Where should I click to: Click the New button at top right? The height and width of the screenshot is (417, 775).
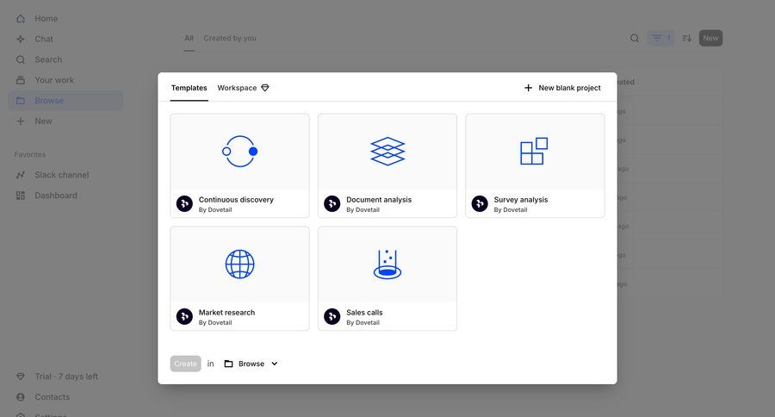point(710,38)
